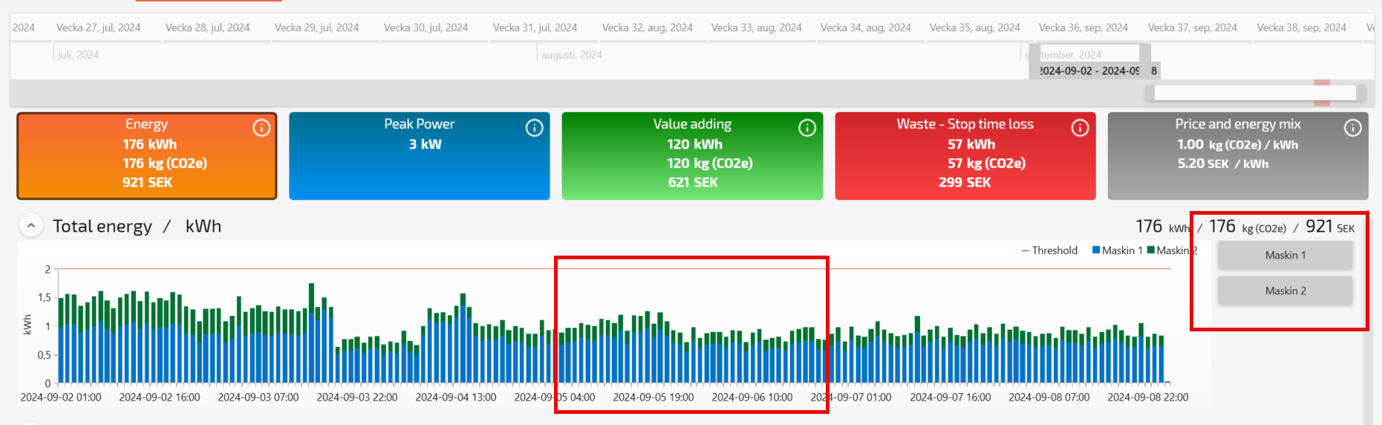
Task: Click the info icon on the Energy card
Action: click(261, 128)
